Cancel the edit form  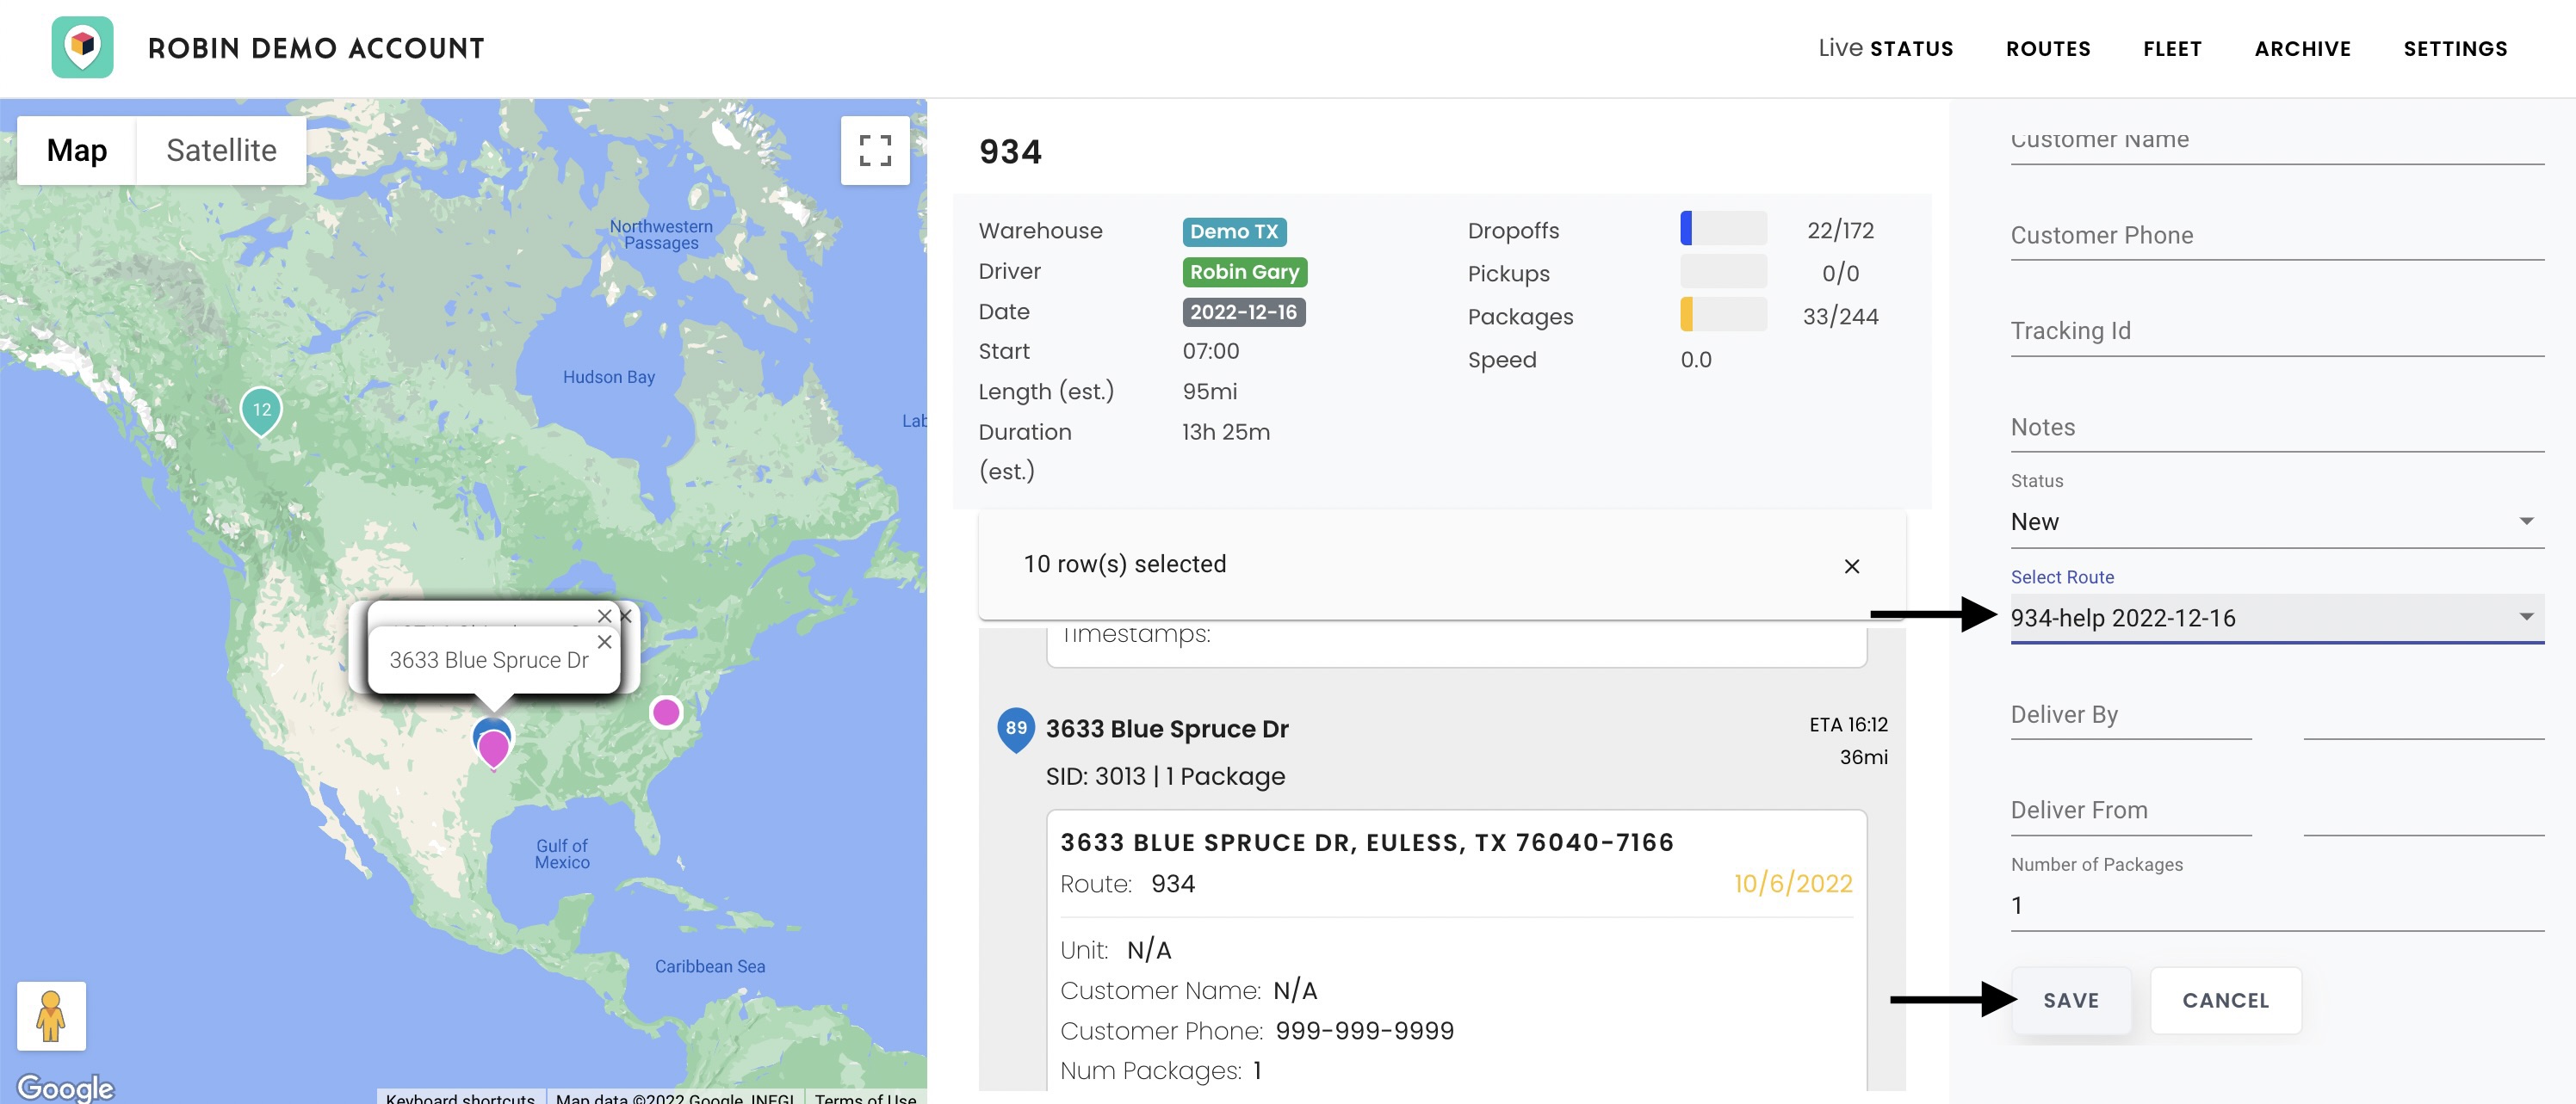pos(2225,1000)
